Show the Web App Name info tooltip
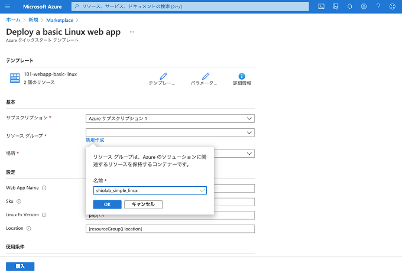This screenshot has width=402, height=273. tap(44, 188)
